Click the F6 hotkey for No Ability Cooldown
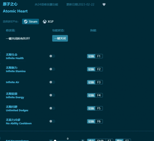Screen dimensions: 154x141 coord(99,122)
